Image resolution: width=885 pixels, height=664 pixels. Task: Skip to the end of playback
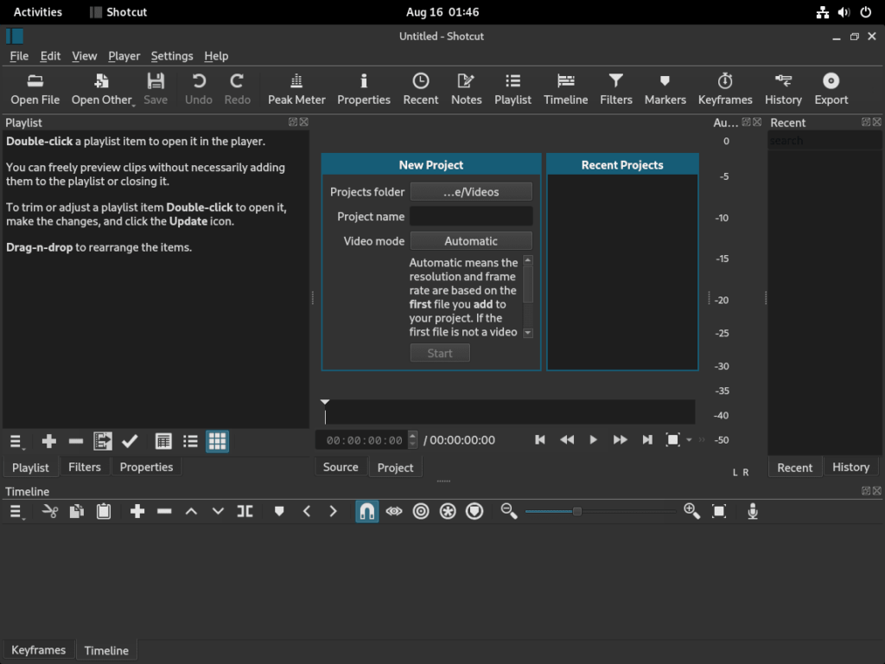pyautogui.click(x=646, y=440)
